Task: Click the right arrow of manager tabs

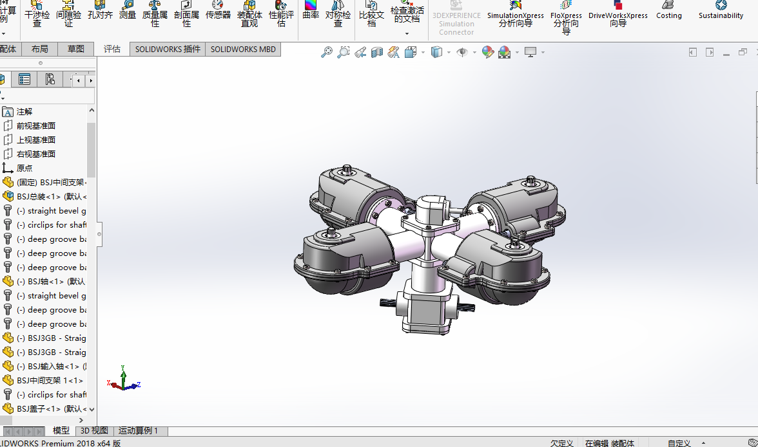Action: click(x=90, y=80)
